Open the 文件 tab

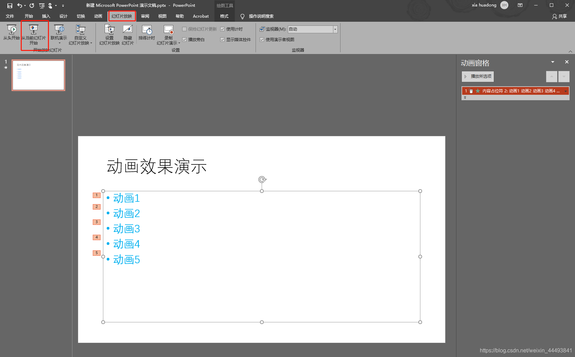coord(10,16)
